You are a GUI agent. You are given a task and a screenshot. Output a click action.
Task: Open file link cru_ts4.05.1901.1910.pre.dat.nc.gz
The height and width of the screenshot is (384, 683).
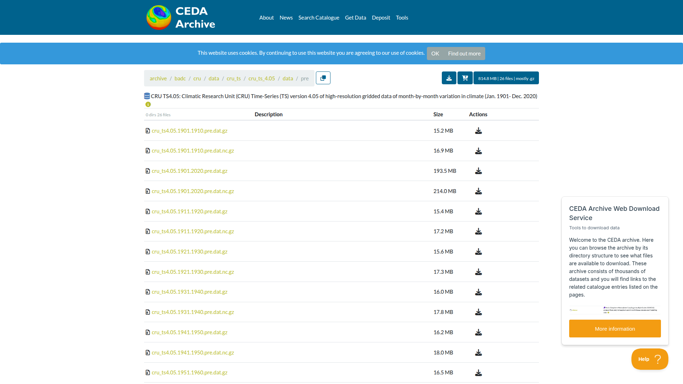point(193,150)
